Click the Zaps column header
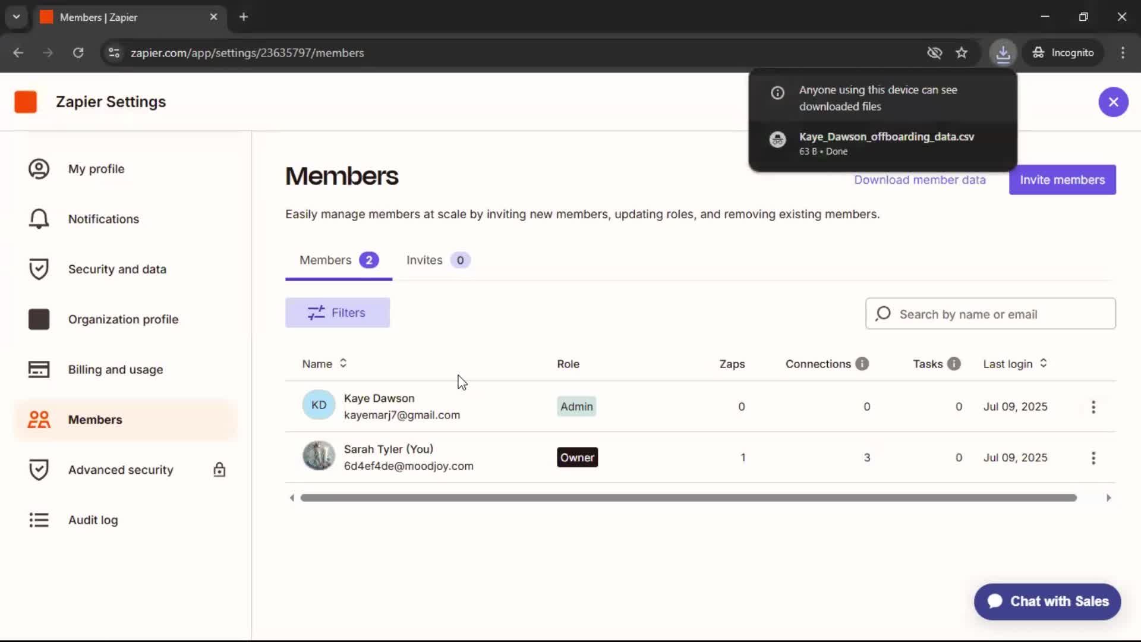Viewport: 1141px width, 642px height. pyautogui.click(x=732, y=364)
